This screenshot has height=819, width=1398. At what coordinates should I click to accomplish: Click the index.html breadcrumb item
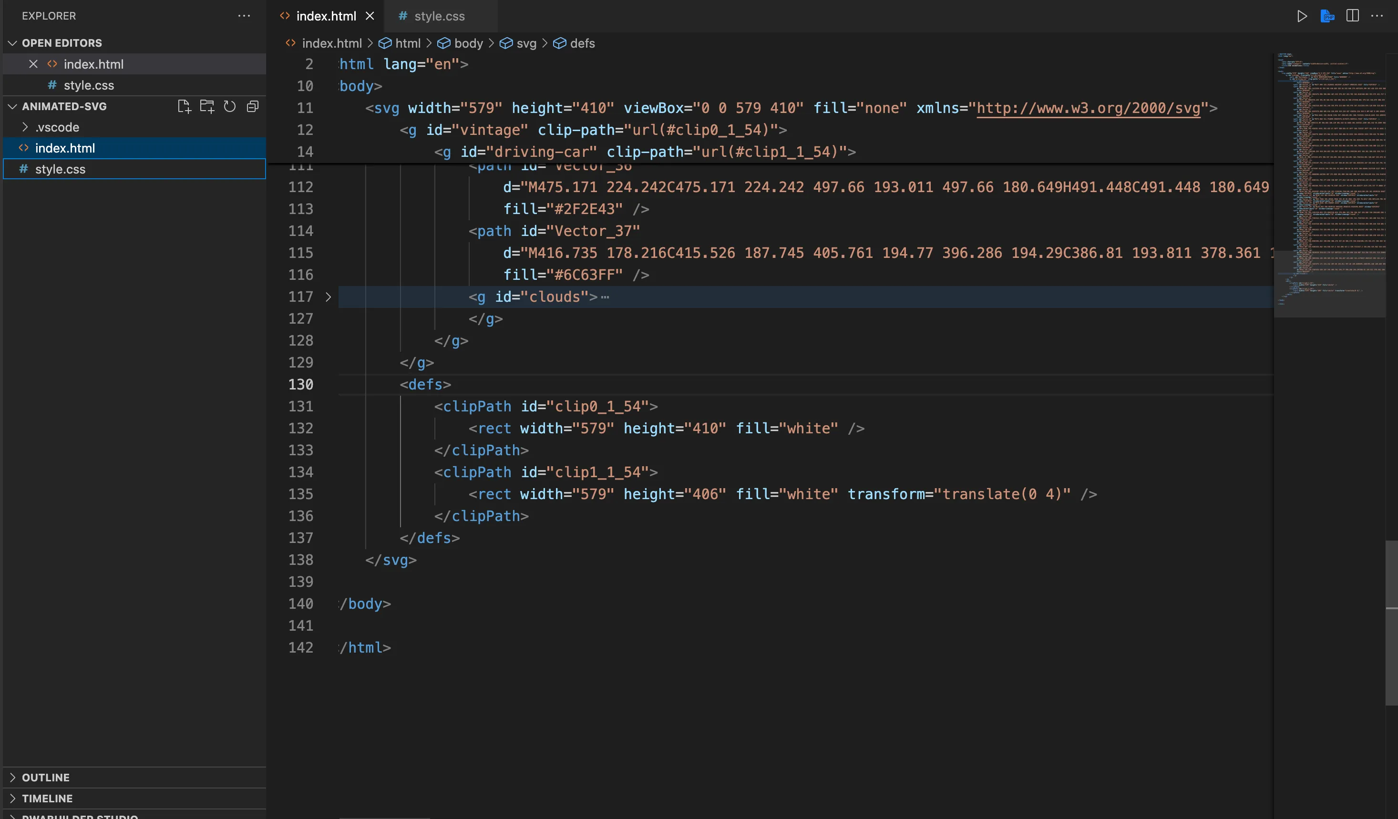click(332, 43)
